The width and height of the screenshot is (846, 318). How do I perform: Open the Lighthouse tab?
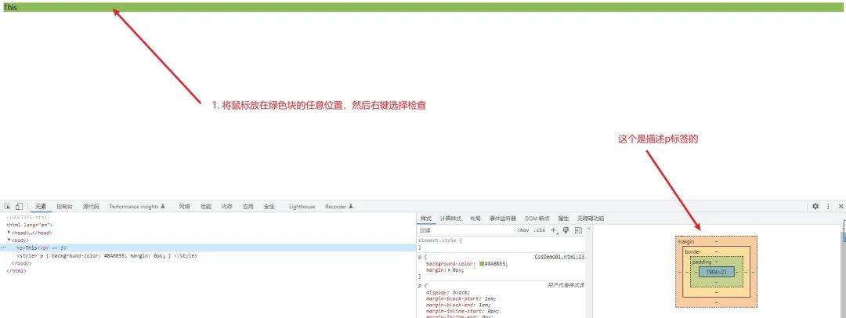click(x=302, y=206)
